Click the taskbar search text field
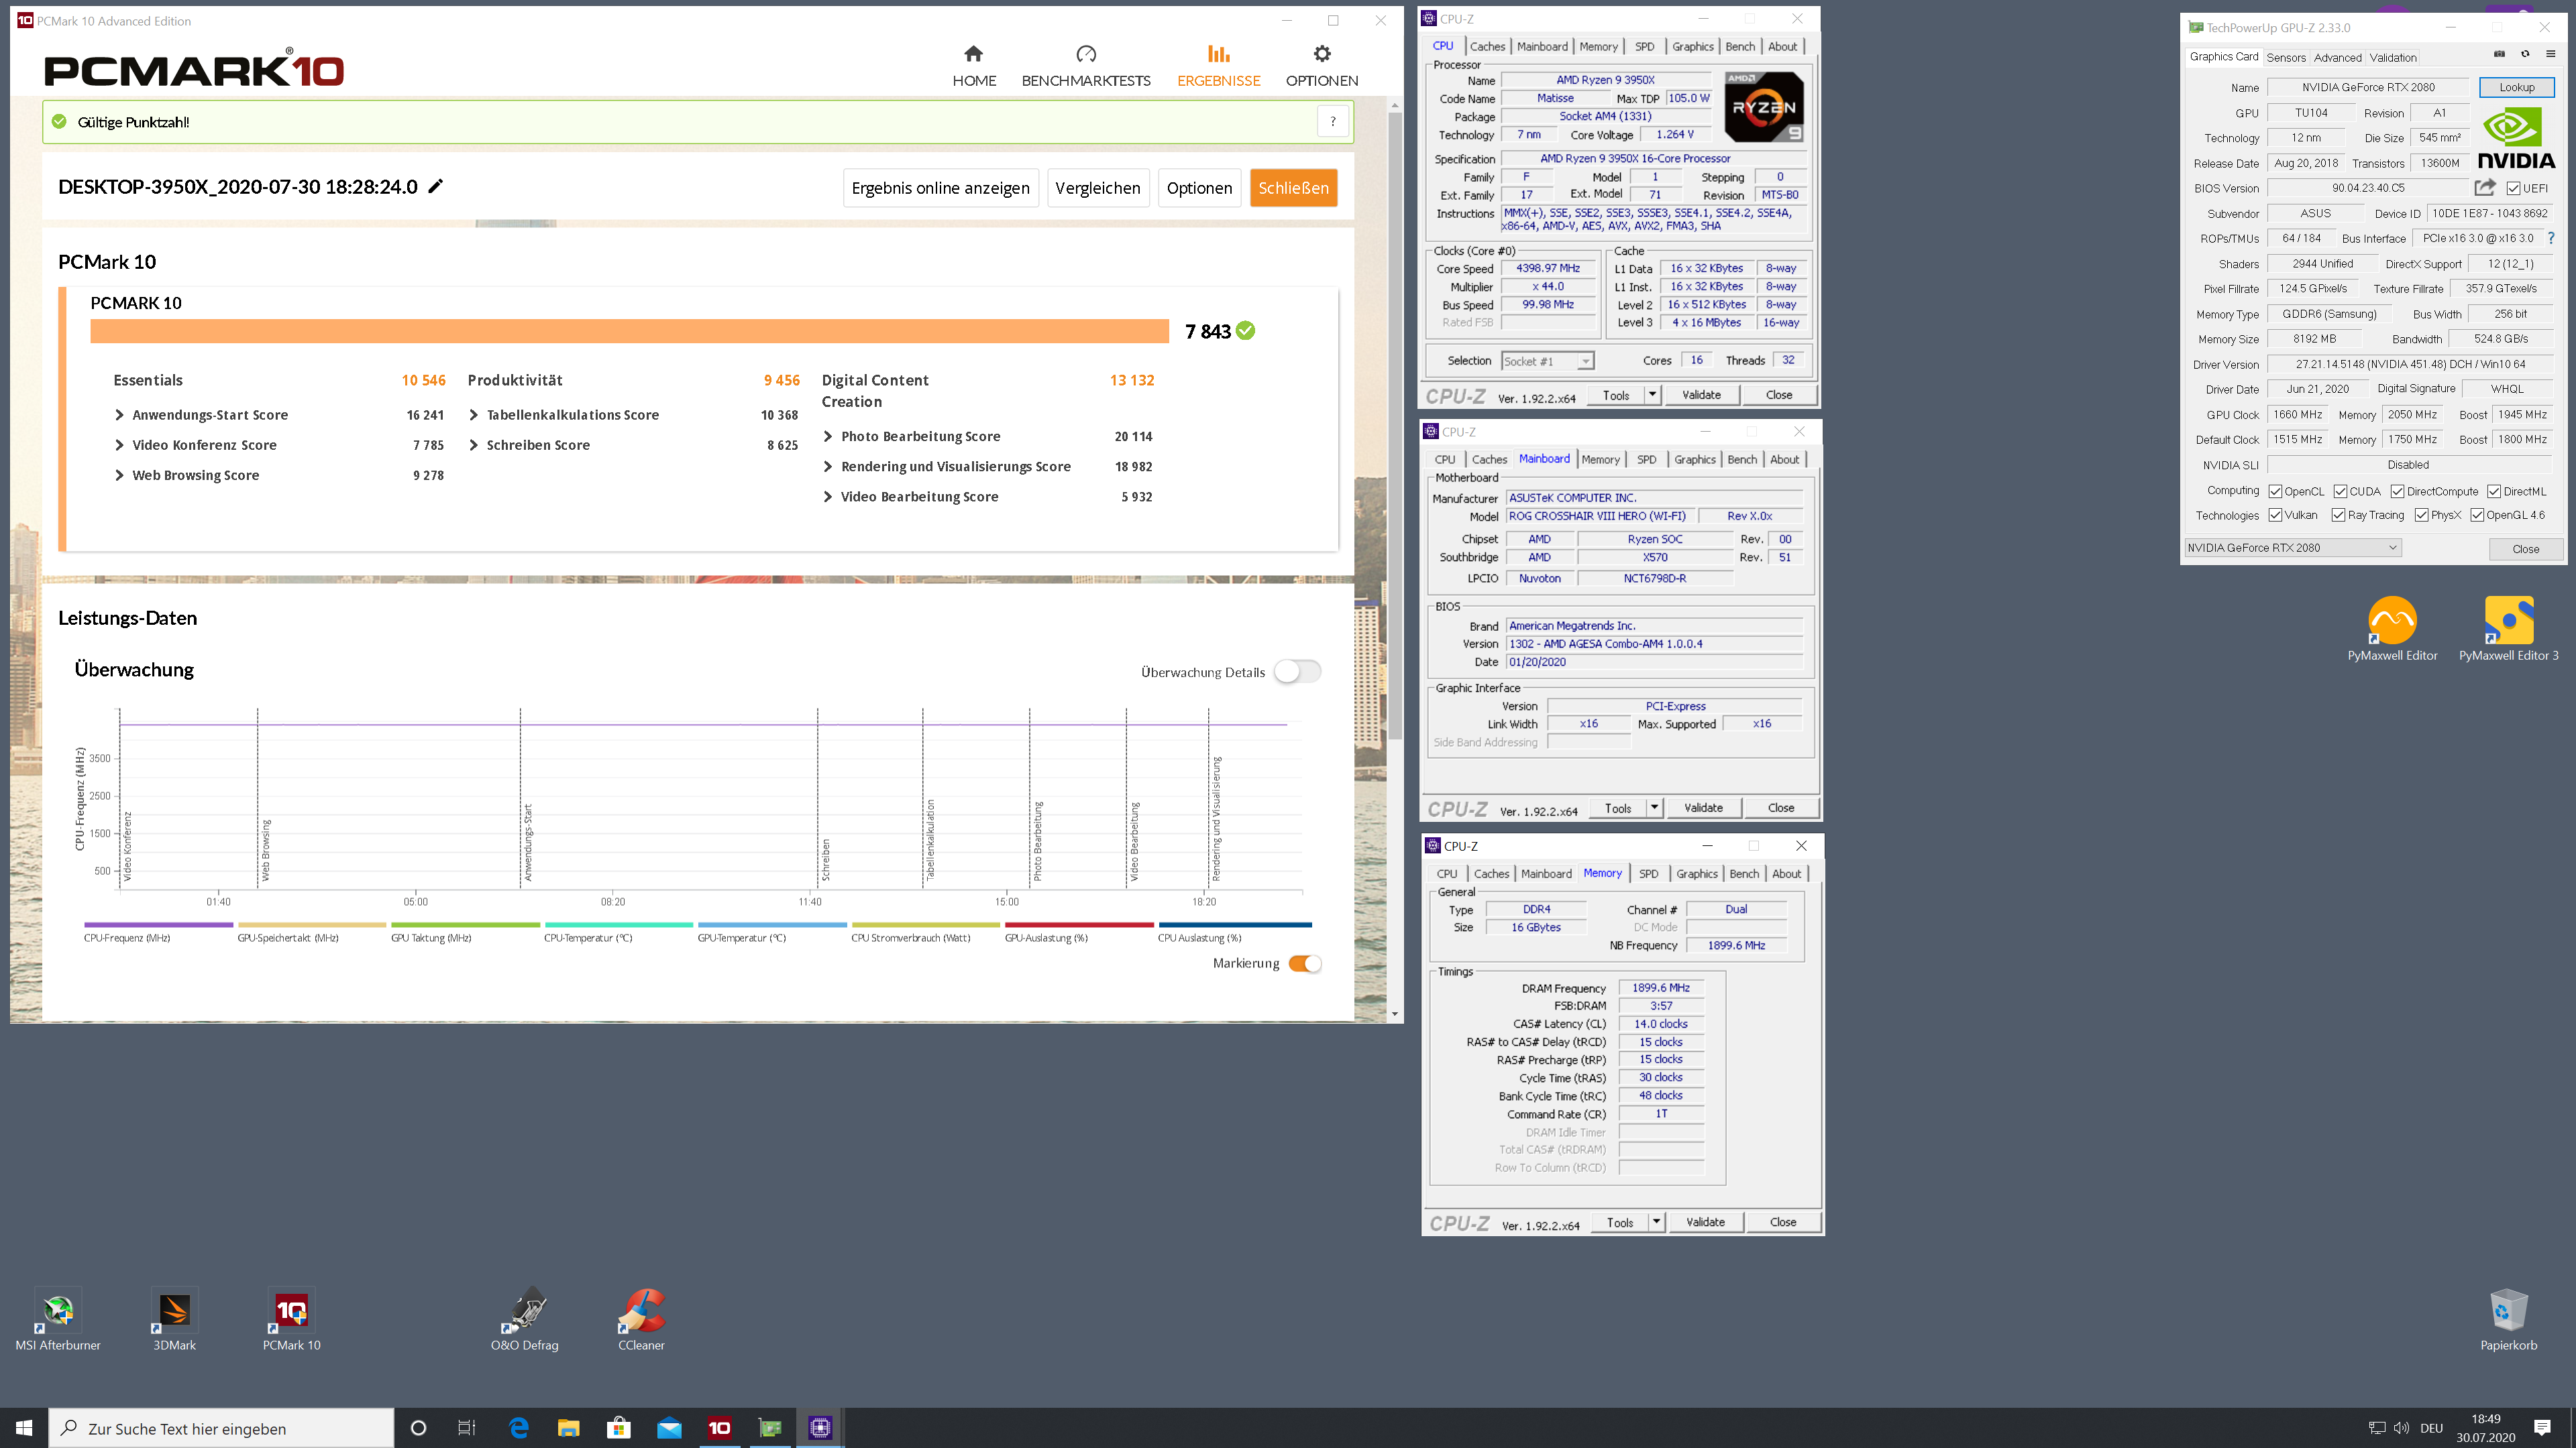Image resolution: width=2576 pixels, height=1448 pixels. point(222,1428)
